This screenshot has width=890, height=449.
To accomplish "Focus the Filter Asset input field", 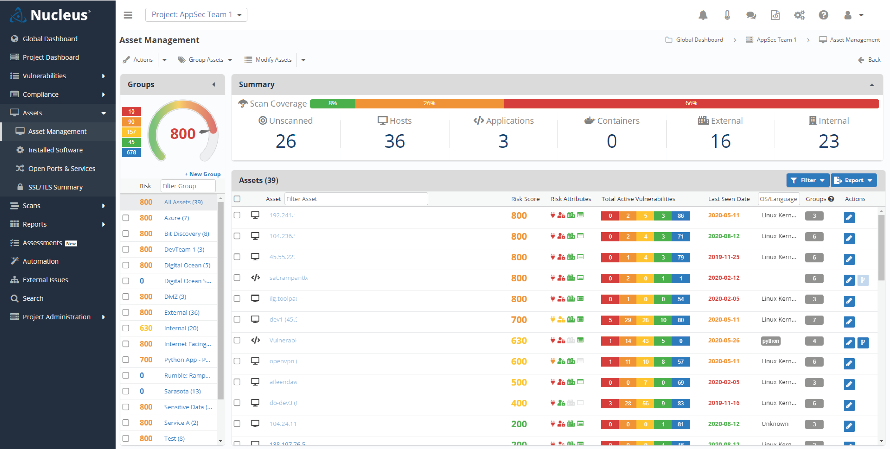I will (356, 199).
